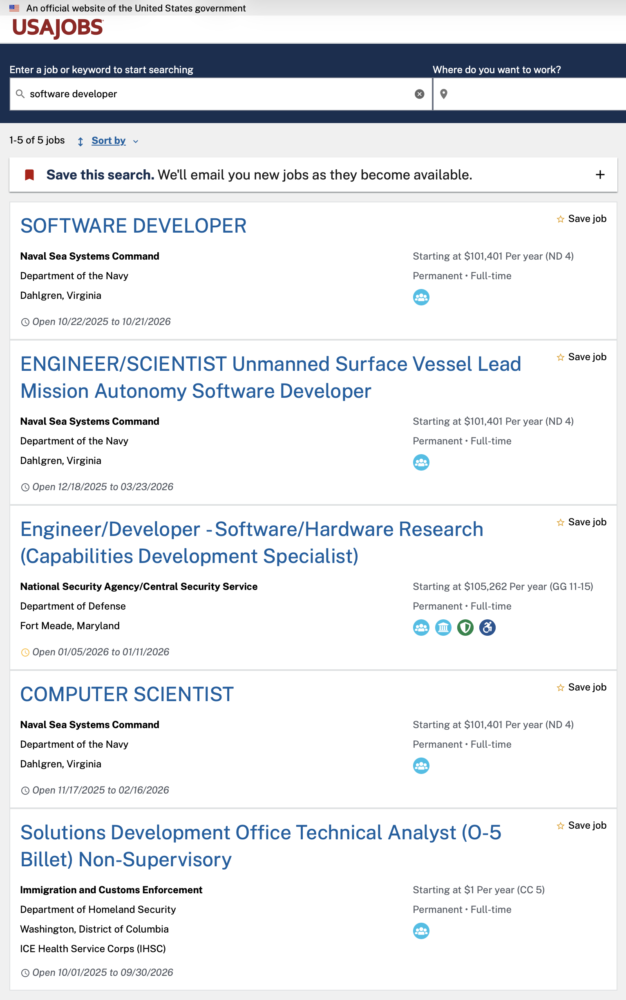This screenshot has height=1000, width=626.
Task: Click the red bookmark save search icon
Action: (29, 175)
